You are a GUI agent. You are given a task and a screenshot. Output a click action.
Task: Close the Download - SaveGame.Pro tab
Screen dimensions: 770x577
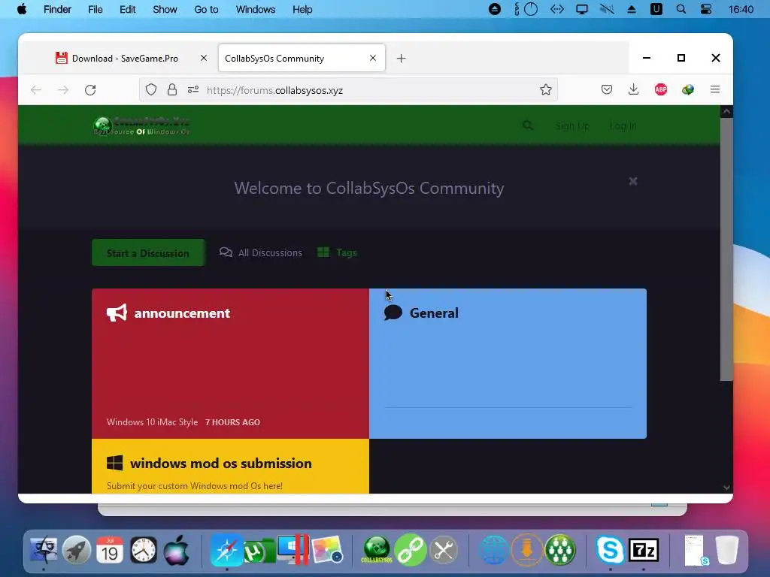pyautogui.click(x=204, y=58)
